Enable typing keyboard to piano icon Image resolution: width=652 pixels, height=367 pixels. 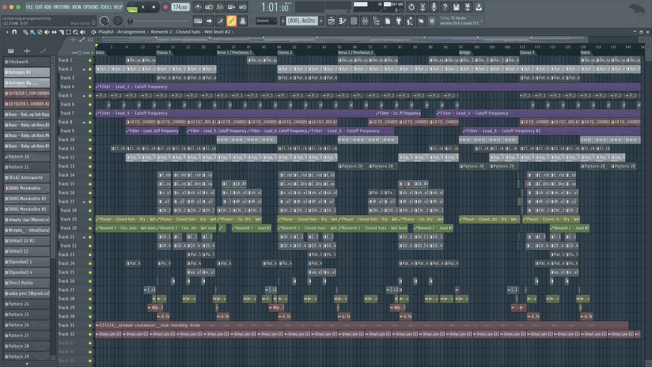point(198,21)
